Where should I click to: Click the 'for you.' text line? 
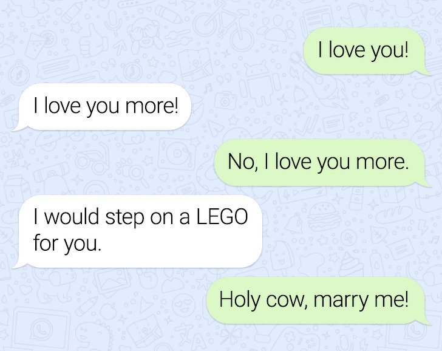point(67,244)
